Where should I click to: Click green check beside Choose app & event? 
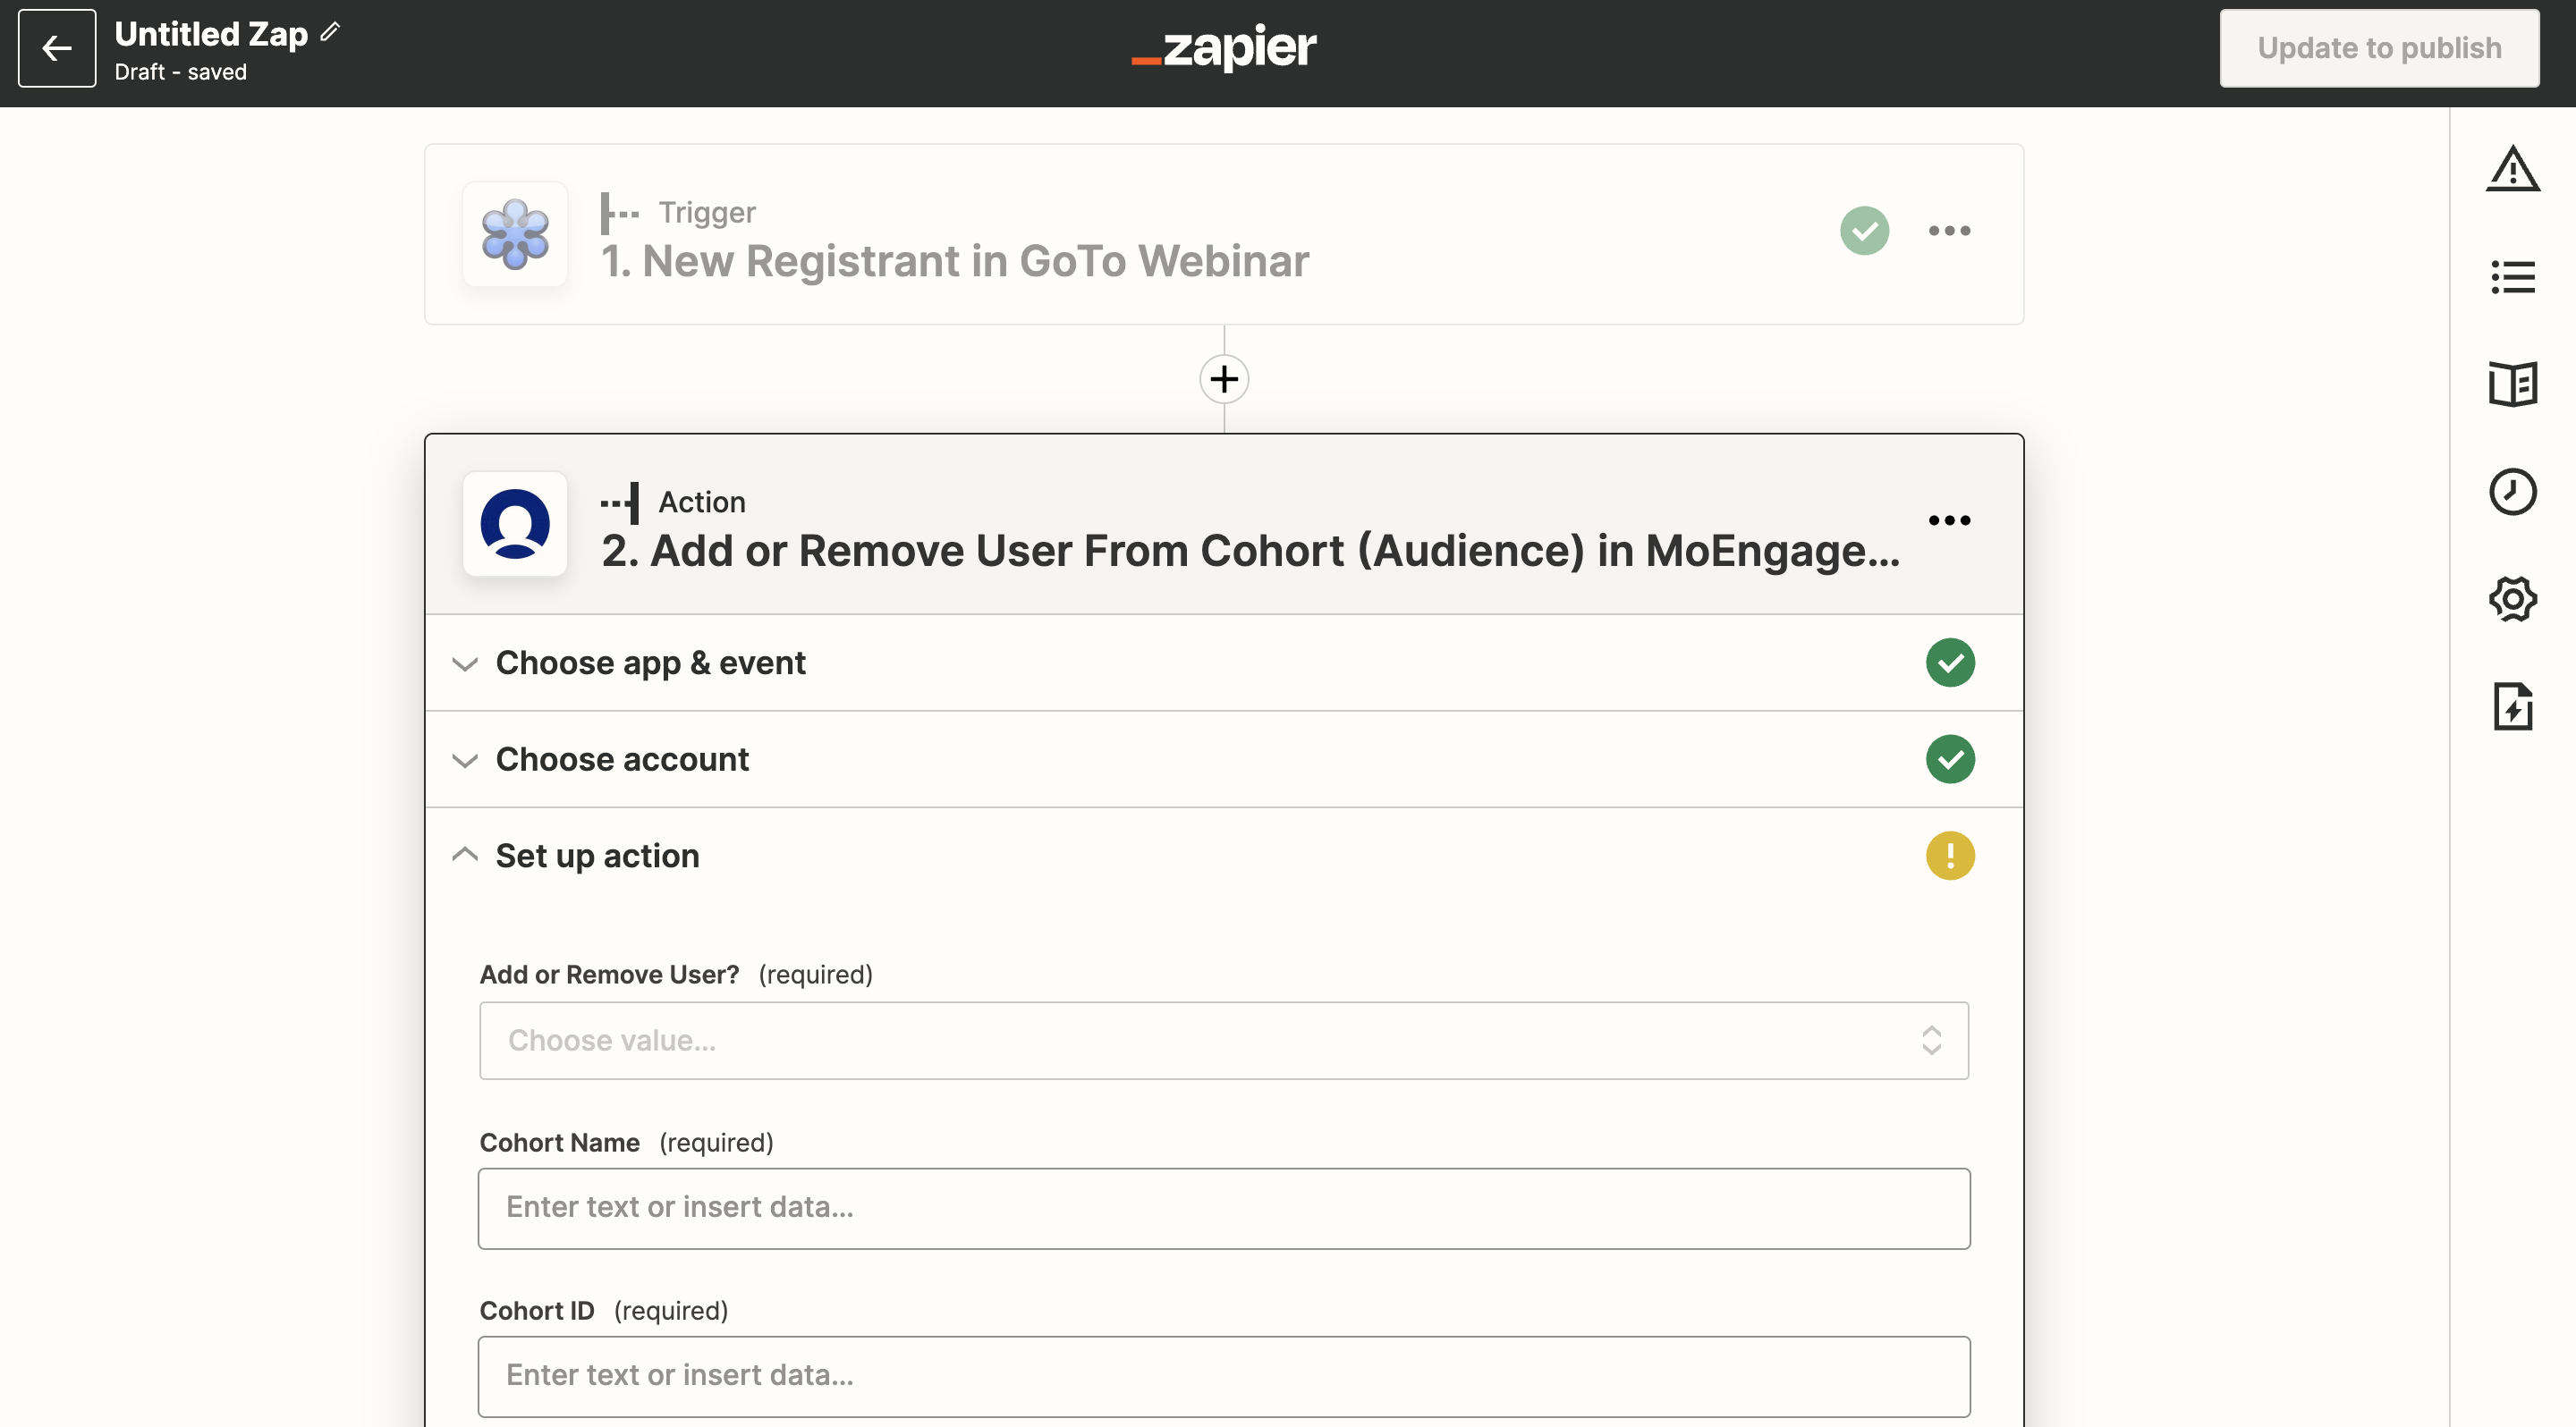(x=1950, y=663)
